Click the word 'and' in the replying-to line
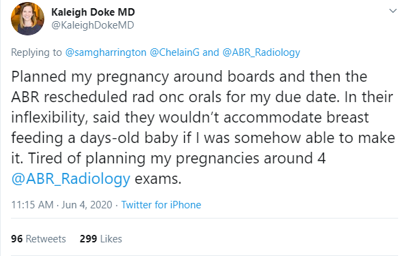 coord(211,52)
